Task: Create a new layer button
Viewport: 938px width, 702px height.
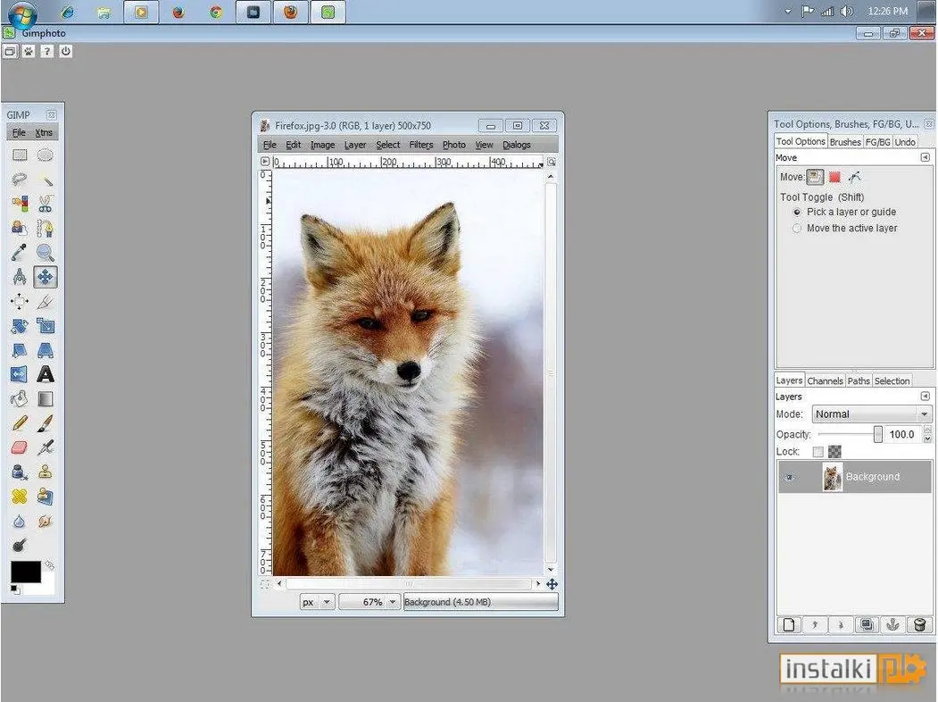Action: 788,625
